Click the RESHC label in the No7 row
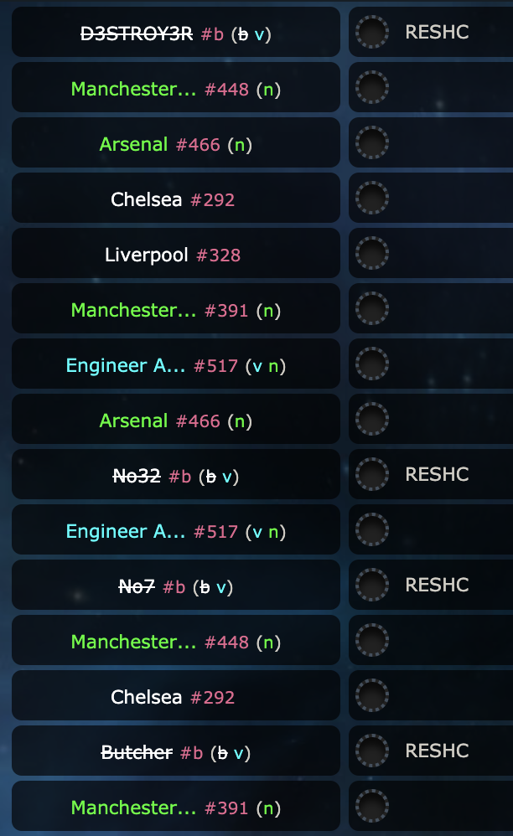This screenshot has width=513, height=836. tap(437, 586)
